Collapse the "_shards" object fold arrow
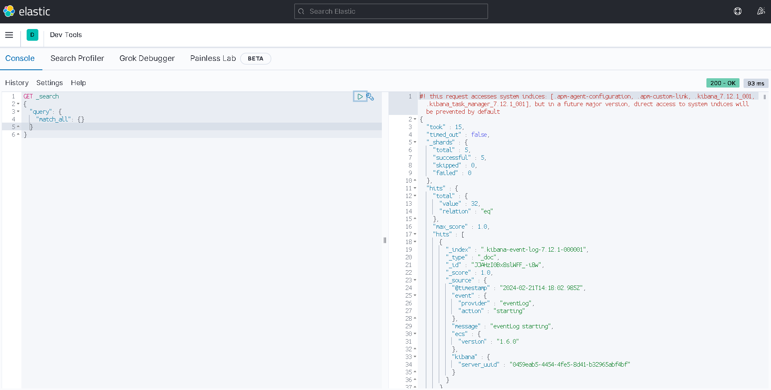This screenshot has width=771, height=390. coord(415,142)
